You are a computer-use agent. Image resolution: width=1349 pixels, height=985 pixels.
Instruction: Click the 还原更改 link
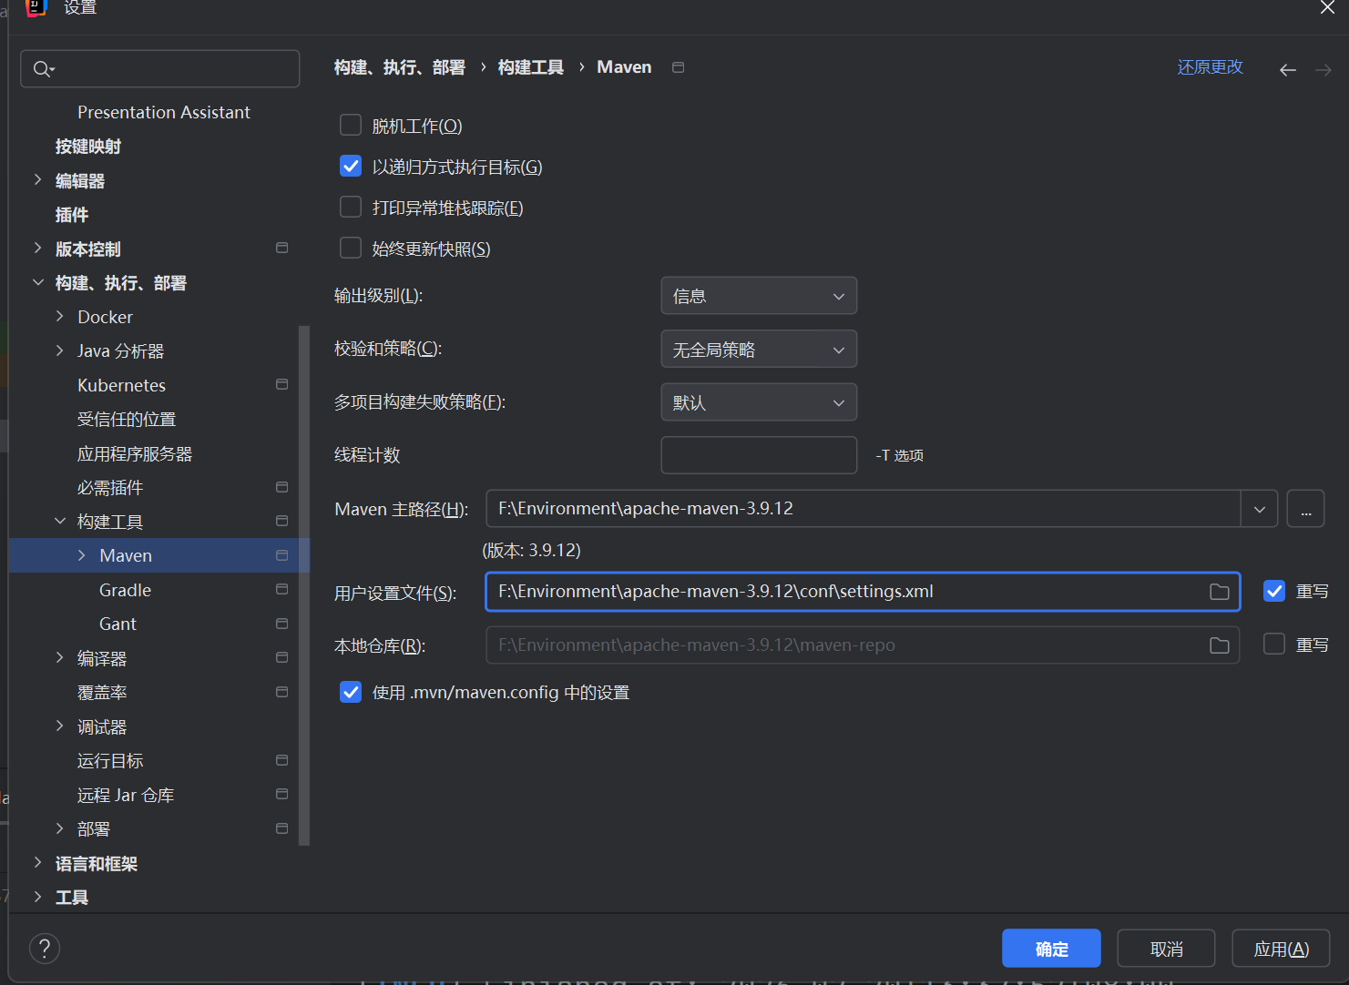click(1210, 67)
